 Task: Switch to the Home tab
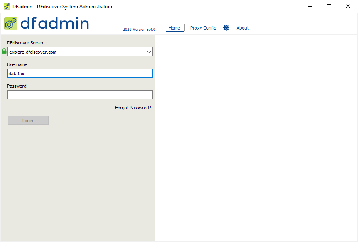pos(174,28)
